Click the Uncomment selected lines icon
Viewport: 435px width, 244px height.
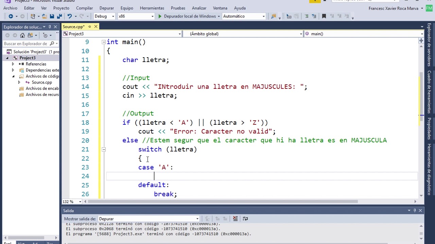pyautogui.click(x=313, y=16)
